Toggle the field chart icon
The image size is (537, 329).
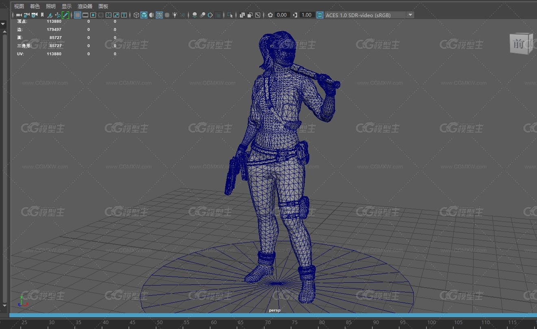click(x=109, y=15)
